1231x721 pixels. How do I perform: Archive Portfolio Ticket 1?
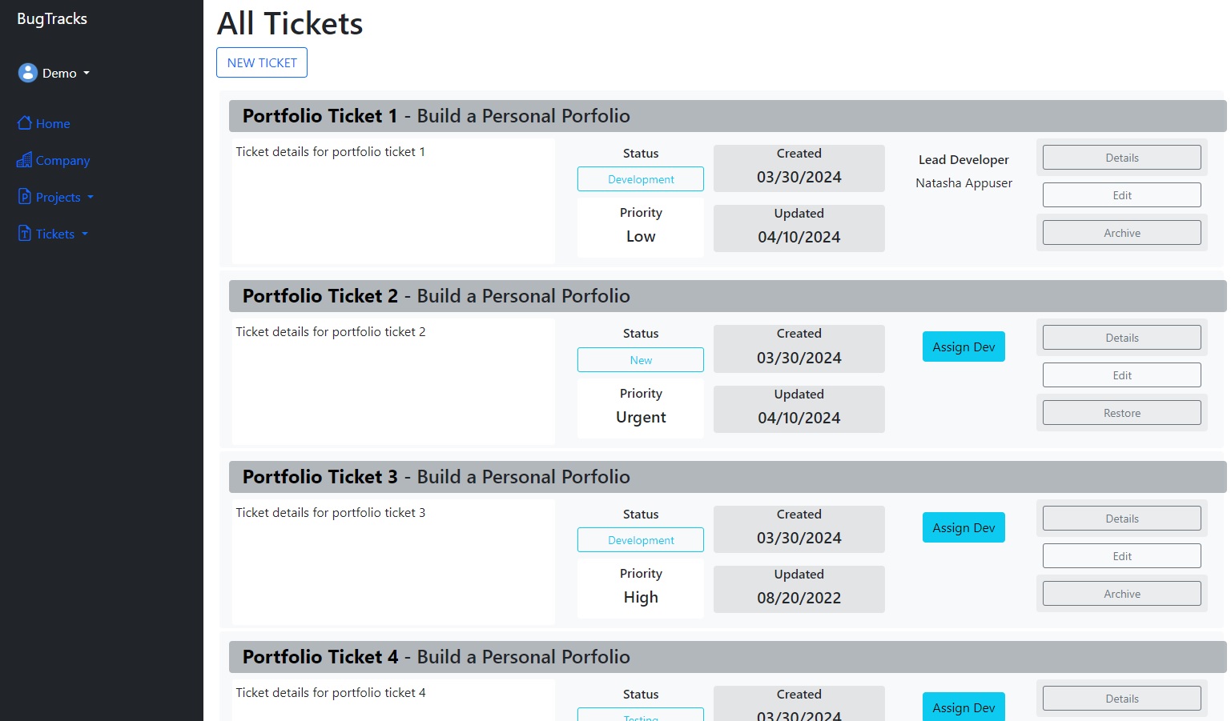[1121, 233]
